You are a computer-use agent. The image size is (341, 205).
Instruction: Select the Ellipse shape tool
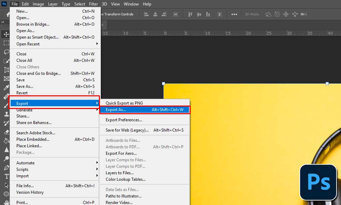pos(6,194)
